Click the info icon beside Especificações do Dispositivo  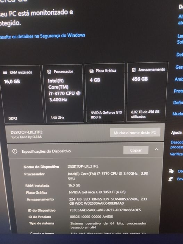click(x=15, y=151)
